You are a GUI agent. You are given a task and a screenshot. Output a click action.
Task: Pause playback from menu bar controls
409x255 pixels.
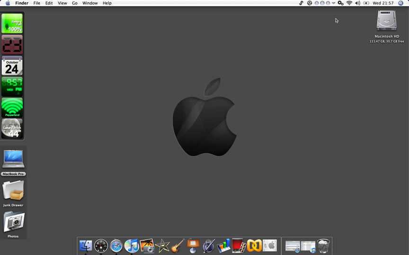[322, 3]
